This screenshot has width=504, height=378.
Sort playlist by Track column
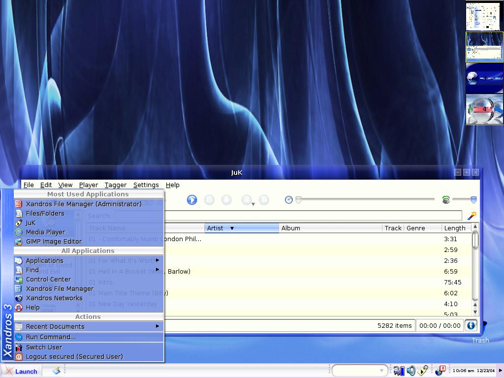(x=393, y=228)
